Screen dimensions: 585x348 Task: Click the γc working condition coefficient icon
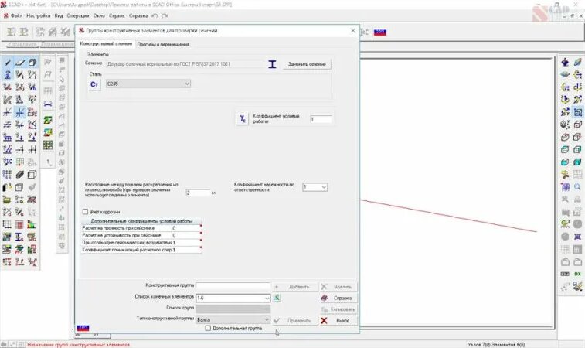243,119
